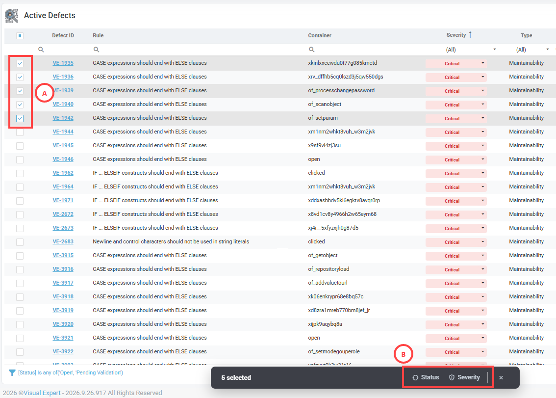Open defect VE-3915 link
The width and height of the screenshot is (556, 398).
63,256
